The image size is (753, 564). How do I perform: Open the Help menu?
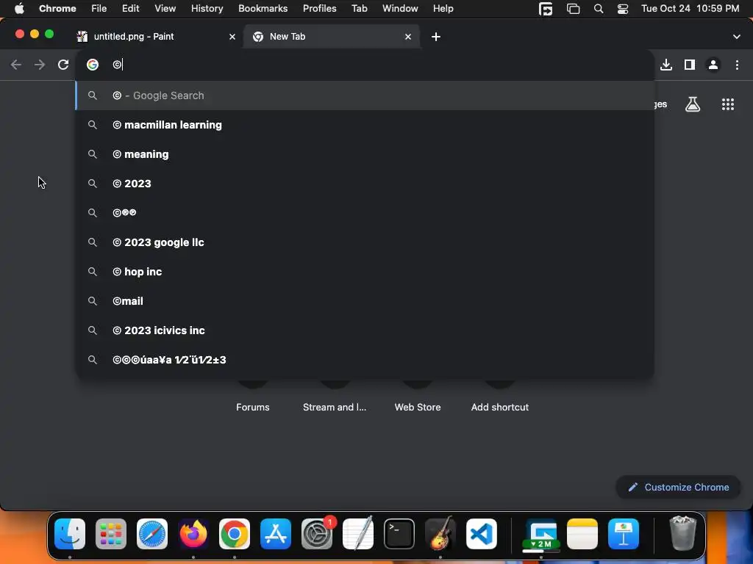coord(443,9)
